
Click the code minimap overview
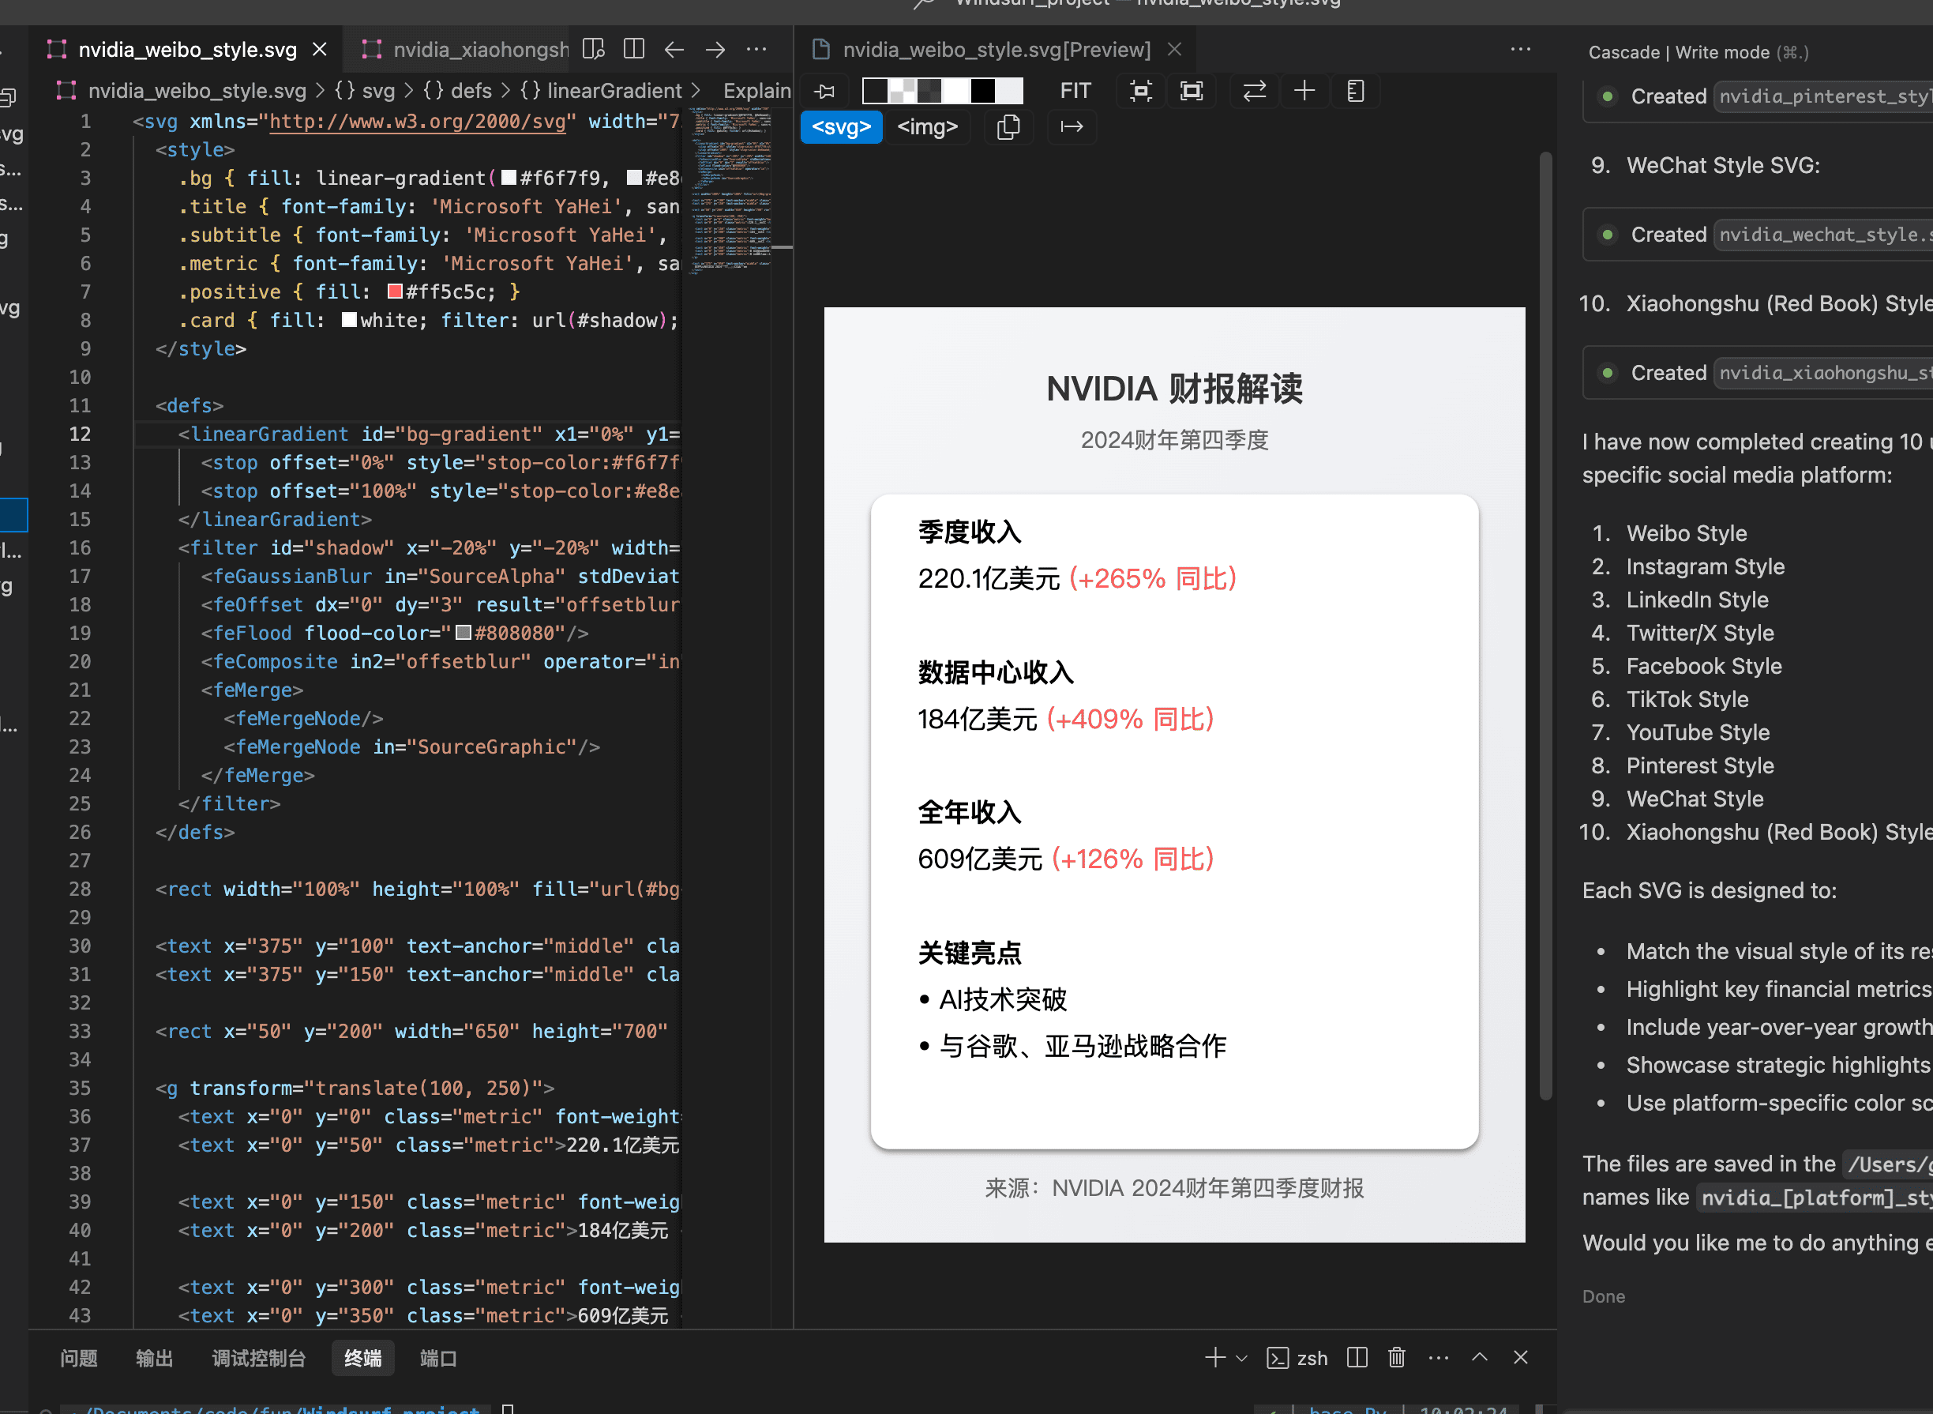[730, 190]
